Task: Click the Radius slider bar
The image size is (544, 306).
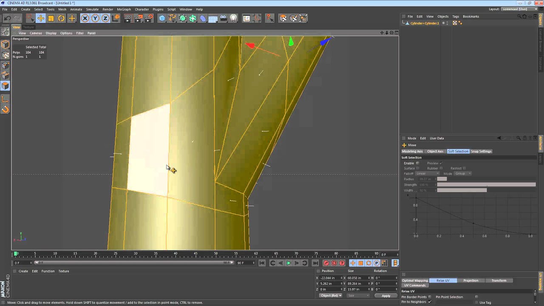Action: (x=486, y=179)
